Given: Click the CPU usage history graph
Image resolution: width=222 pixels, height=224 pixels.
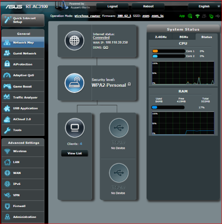Looking at the screenshot, I should click(183, 73).
